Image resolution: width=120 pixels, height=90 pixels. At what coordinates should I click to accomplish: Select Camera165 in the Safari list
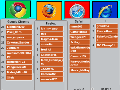[80, 56]
